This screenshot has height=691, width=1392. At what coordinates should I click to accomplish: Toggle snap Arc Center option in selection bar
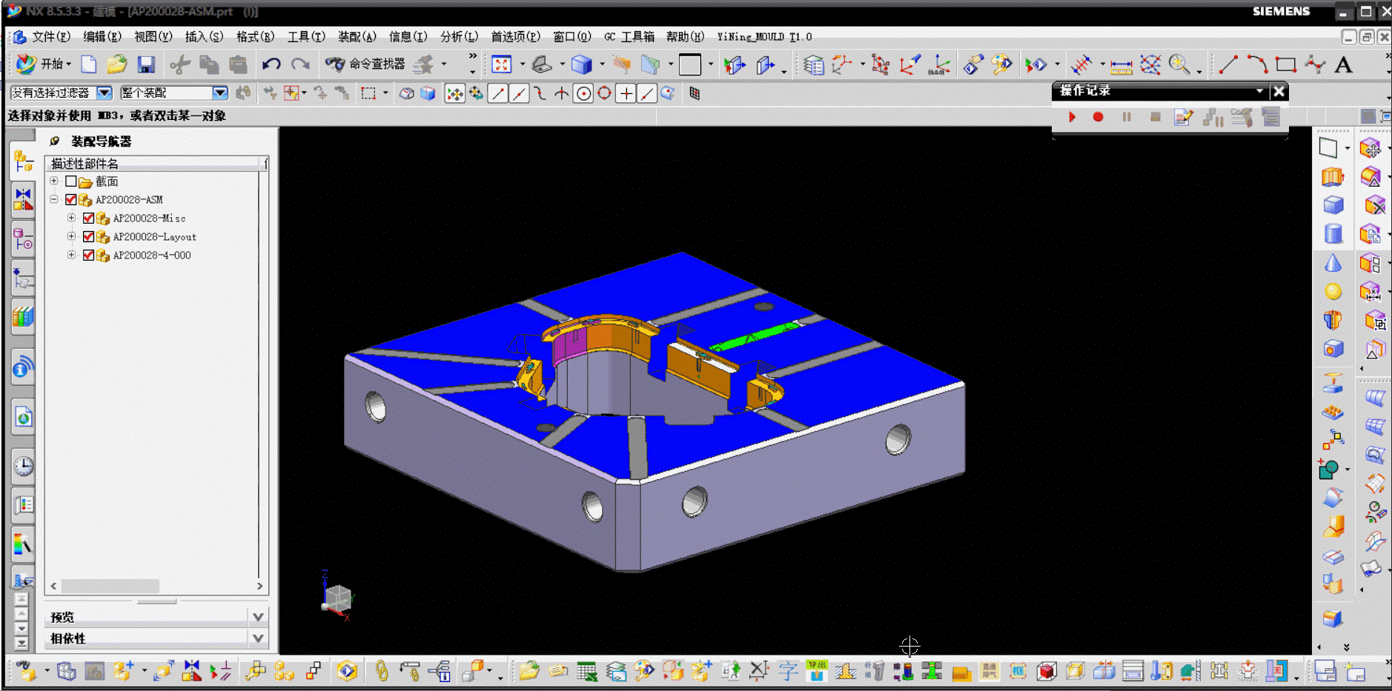[x=583, y=93]
